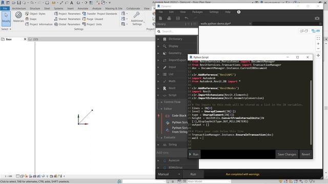Screen dimensions: 328x184
Task: Click Text tool icon in Revit quick access toolbar
Action: (72, 3)
